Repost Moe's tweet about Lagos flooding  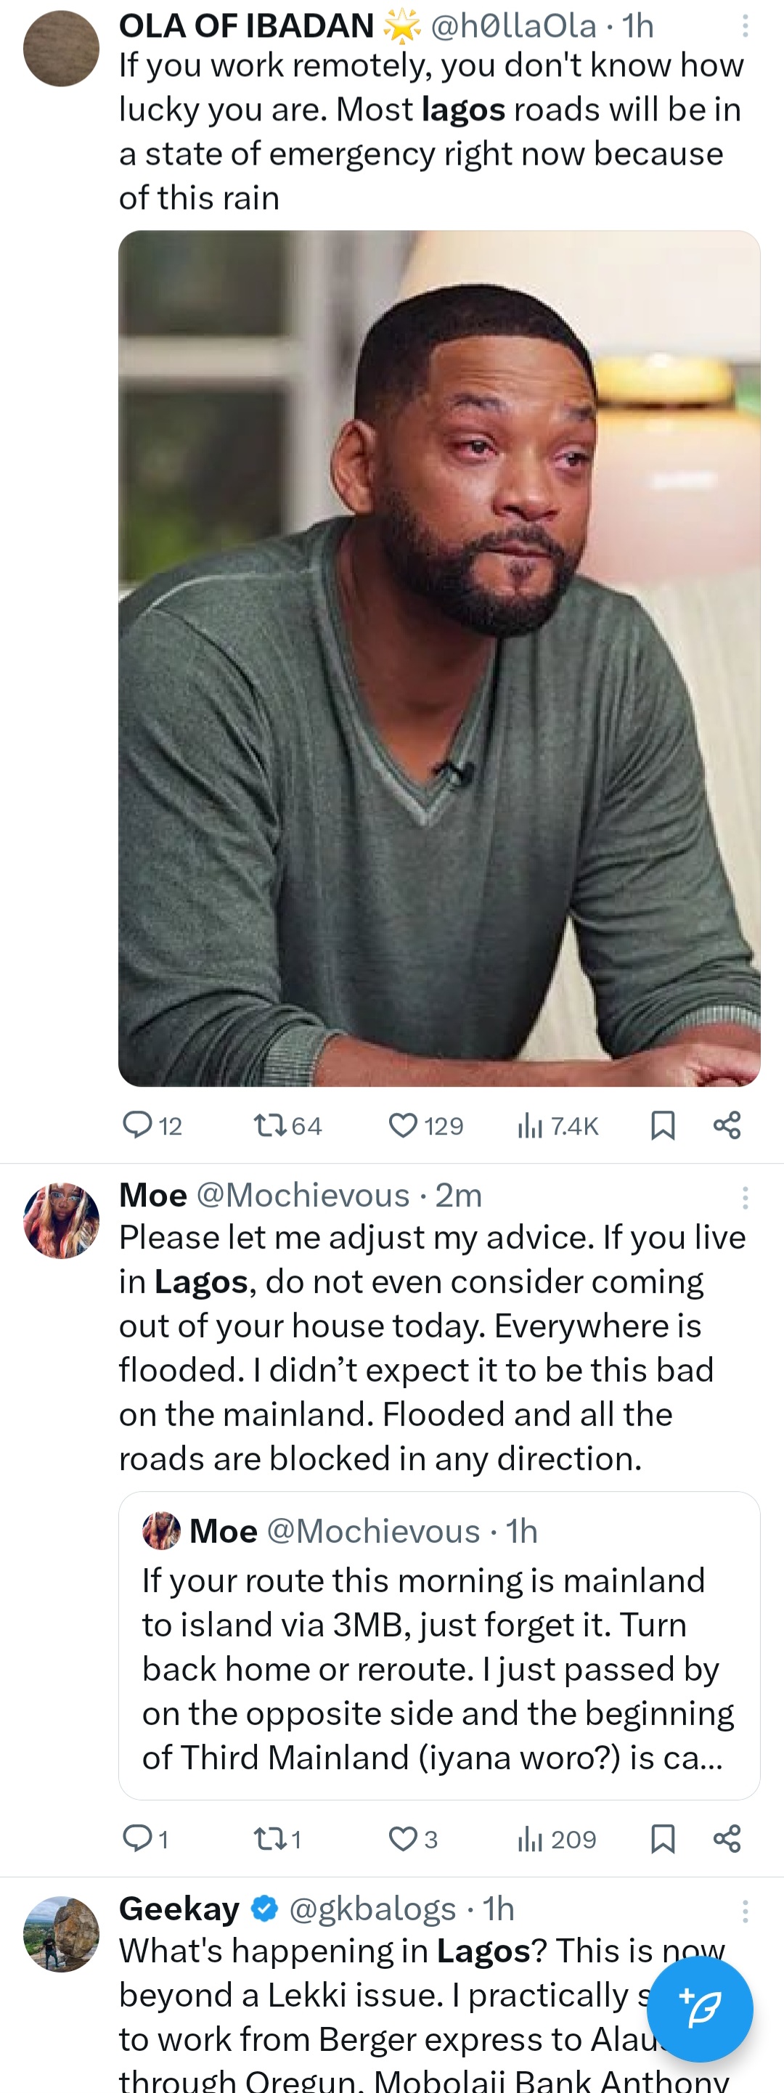[x=267, y=1839]
